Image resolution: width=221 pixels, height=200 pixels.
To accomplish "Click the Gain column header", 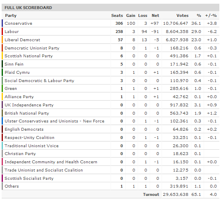I will click(x=131, y=16).
